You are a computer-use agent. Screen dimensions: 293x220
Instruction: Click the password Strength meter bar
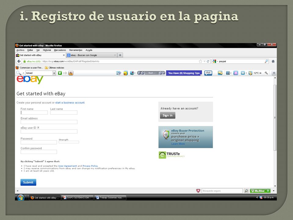pos(69,142)
